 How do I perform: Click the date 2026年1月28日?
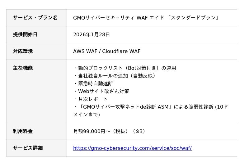[92, 34]
